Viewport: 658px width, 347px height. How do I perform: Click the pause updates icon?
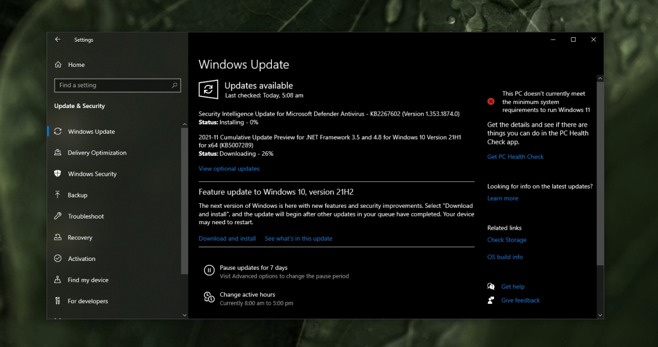(x=209, y=270)
